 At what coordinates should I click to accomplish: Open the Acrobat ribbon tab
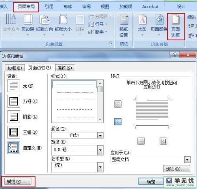(x=151, y=7)
